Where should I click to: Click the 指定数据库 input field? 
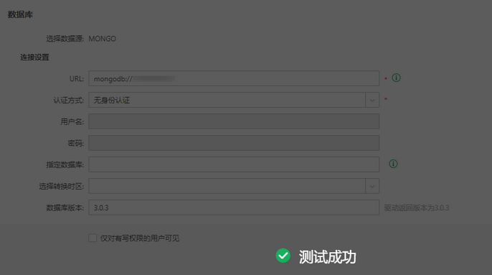[234, 164]
